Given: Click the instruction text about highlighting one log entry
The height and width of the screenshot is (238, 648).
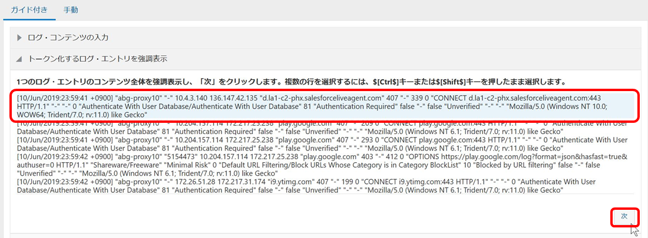Looking at the screenshot, I should click(292, 81).
